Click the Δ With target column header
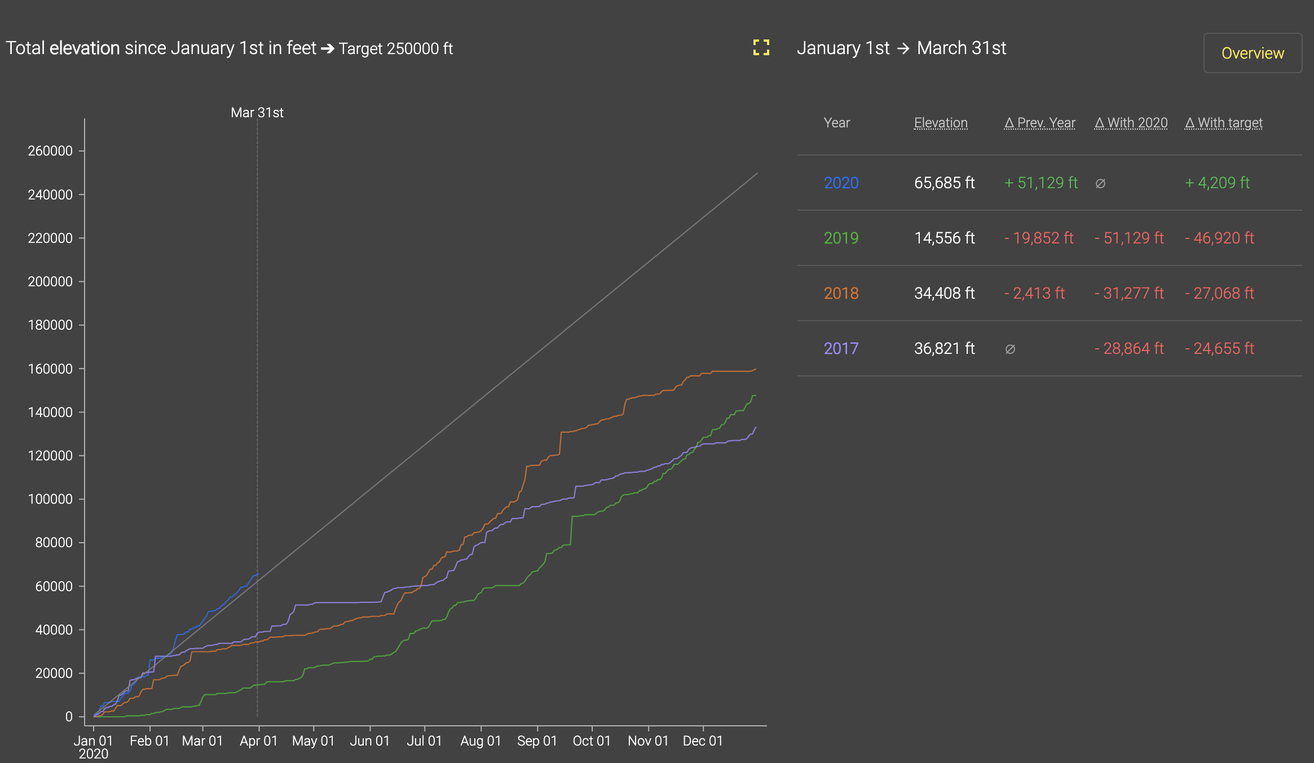This screenshot has height=763, width=1314. point(1223,123)
